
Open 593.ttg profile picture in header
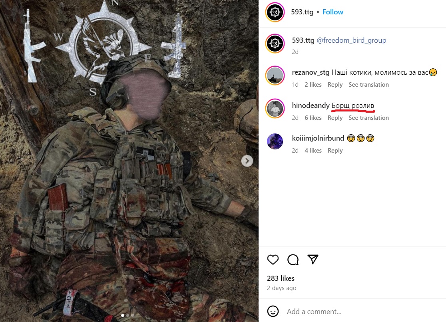coord(275,12)
